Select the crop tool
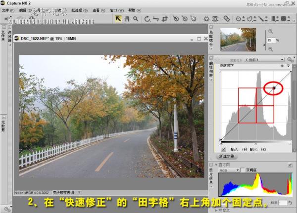297x213 pixels. tap(167, 19)
